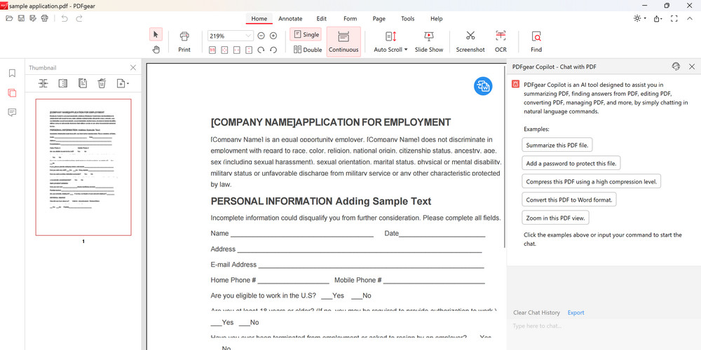
Task: Undo the last action
Action: tap(64, 18)
